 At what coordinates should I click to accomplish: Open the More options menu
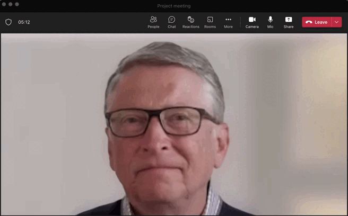(228, 22)
